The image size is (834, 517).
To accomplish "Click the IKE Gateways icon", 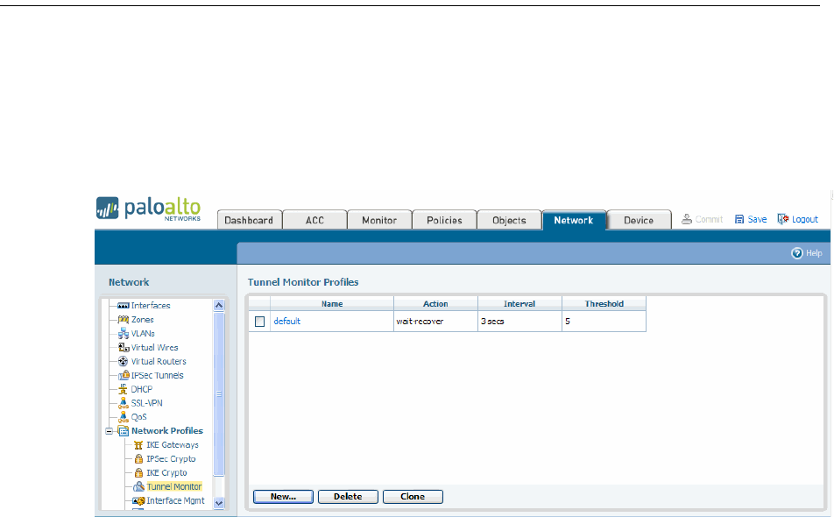I will click(138, 444).
